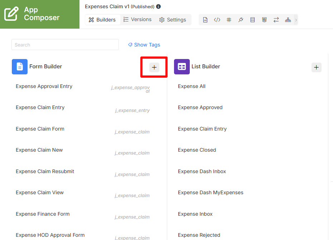Add a new form with the plus button

point(154,67)
